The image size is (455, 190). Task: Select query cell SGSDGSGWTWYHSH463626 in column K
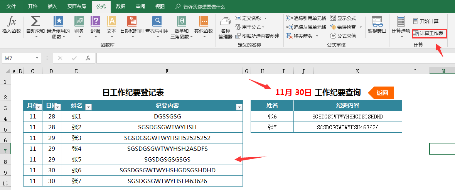click(348, 127)
